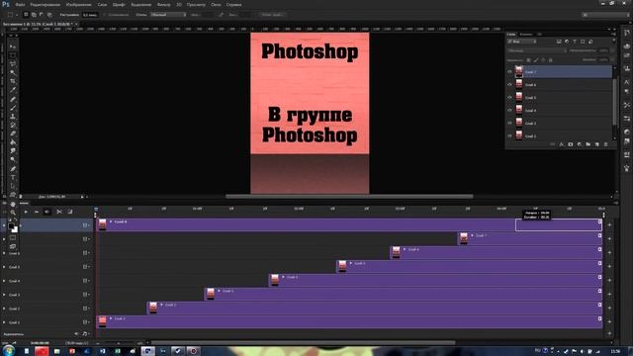Open the Слой 2 track filmstrip menu
The height and width of the screenshot is (356, 633).
[86, 309]
